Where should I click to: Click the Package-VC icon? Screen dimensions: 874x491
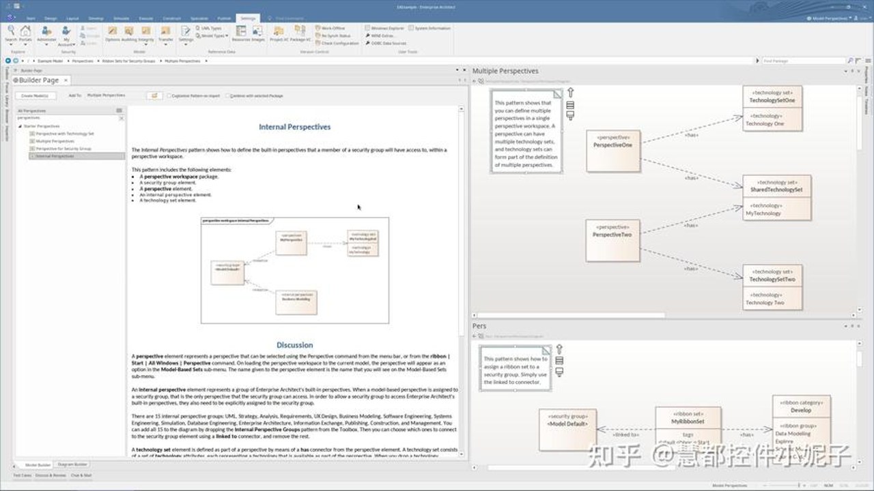pos(300,33)
